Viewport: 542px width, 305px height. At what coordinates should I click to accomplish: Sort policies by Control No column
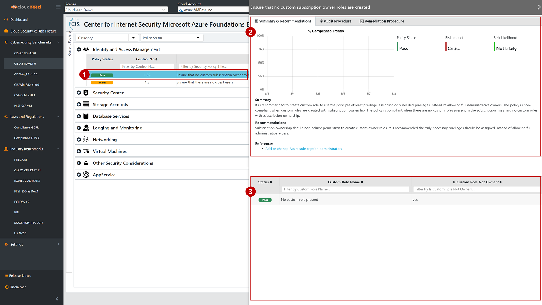pos(147,59)
